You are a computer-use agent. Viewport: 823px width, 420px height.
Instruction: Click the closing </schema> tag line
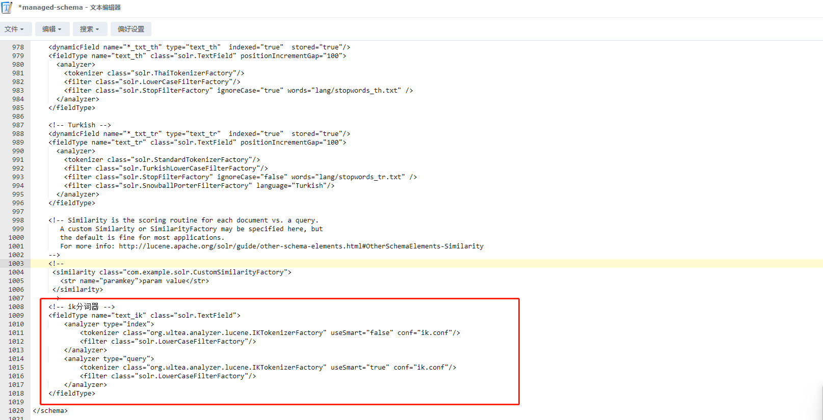[x=50, y=411]
